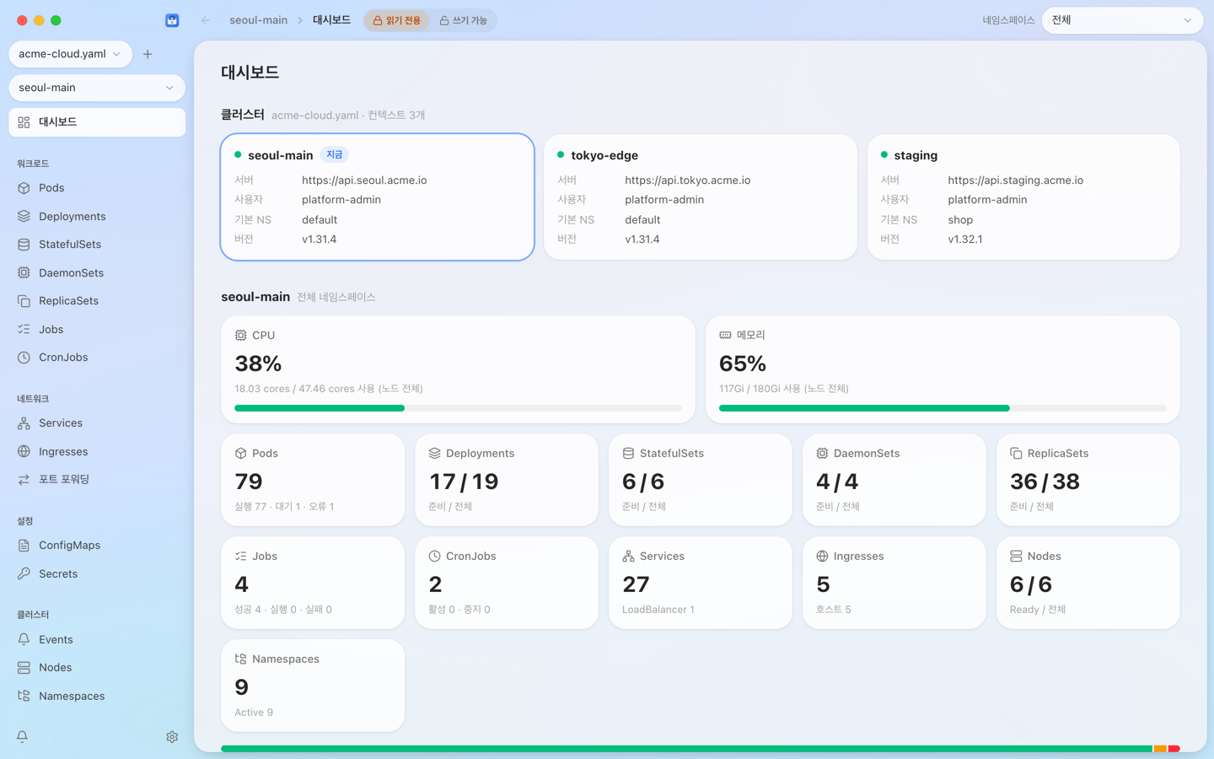Screen dimensions: 1214x759
Task: Open the Namespaces 9 summary card
Action: 313,686
